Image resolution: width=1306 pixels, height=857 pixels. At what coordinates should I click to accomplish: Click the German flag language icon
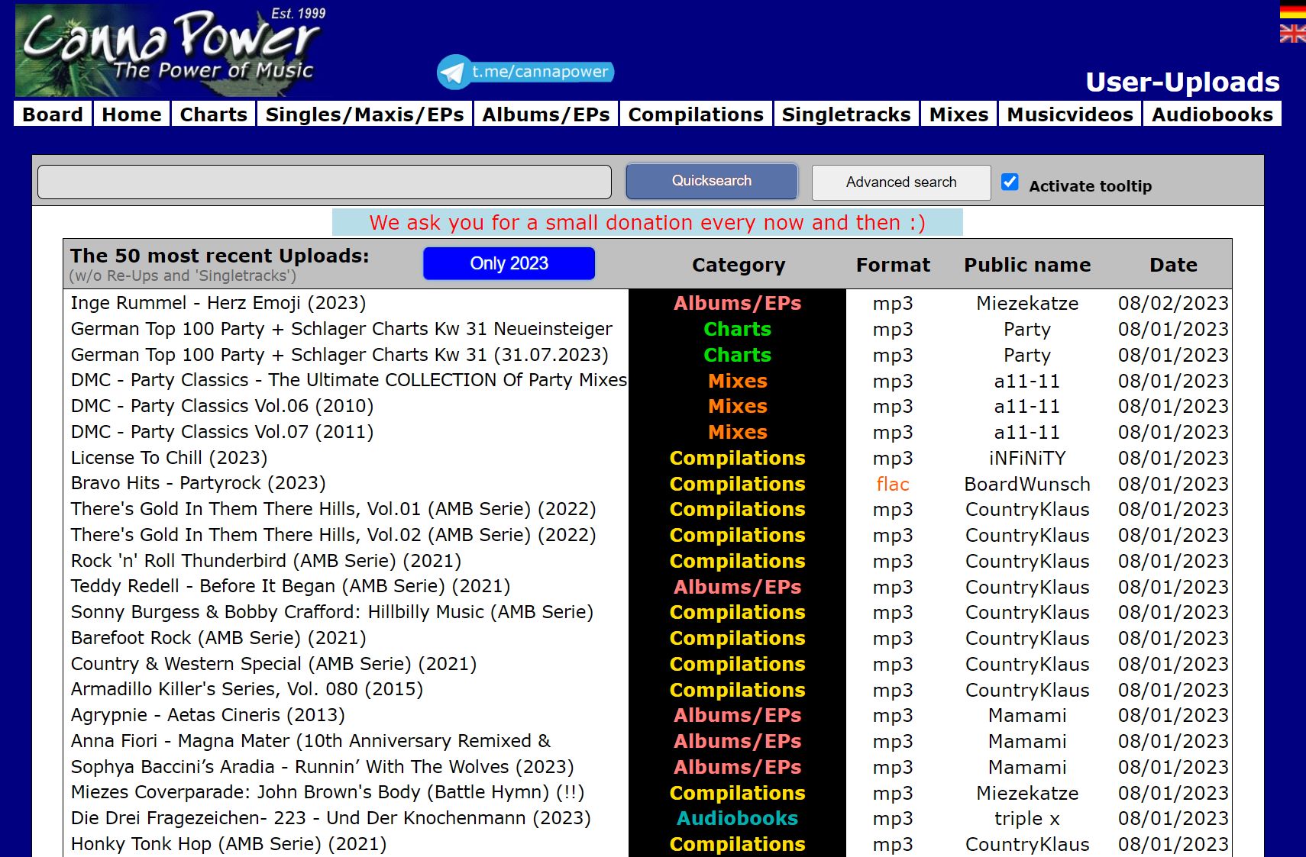[x=1292, y=11]
